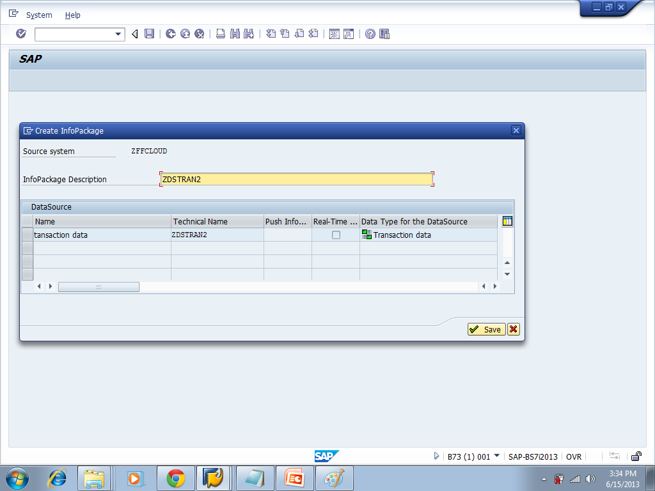Image resolution: width=655 pixels, height=491 pixels.
Task: Click the horizontal scrollbar thumb under Name column
Action: (99, 287)
